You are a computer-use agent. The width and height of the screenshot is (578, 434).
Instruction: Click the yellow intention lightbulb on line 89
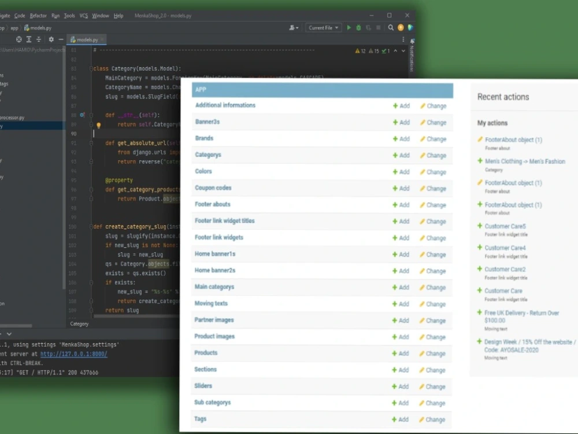[x=98, y=125]
